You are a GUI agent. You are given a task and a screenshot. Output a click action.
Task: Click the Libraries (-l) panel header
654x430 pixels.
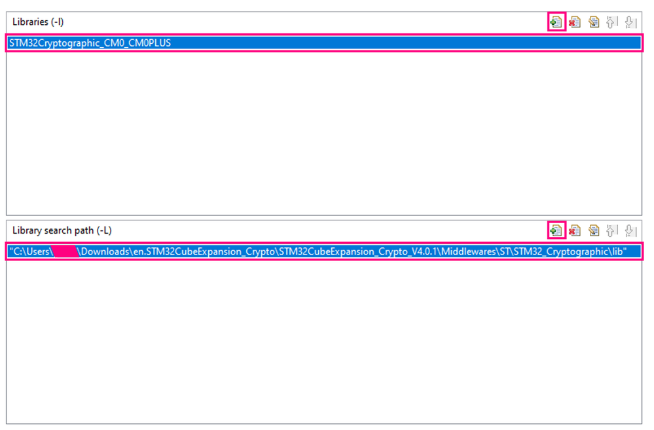(x=37, y=22)
